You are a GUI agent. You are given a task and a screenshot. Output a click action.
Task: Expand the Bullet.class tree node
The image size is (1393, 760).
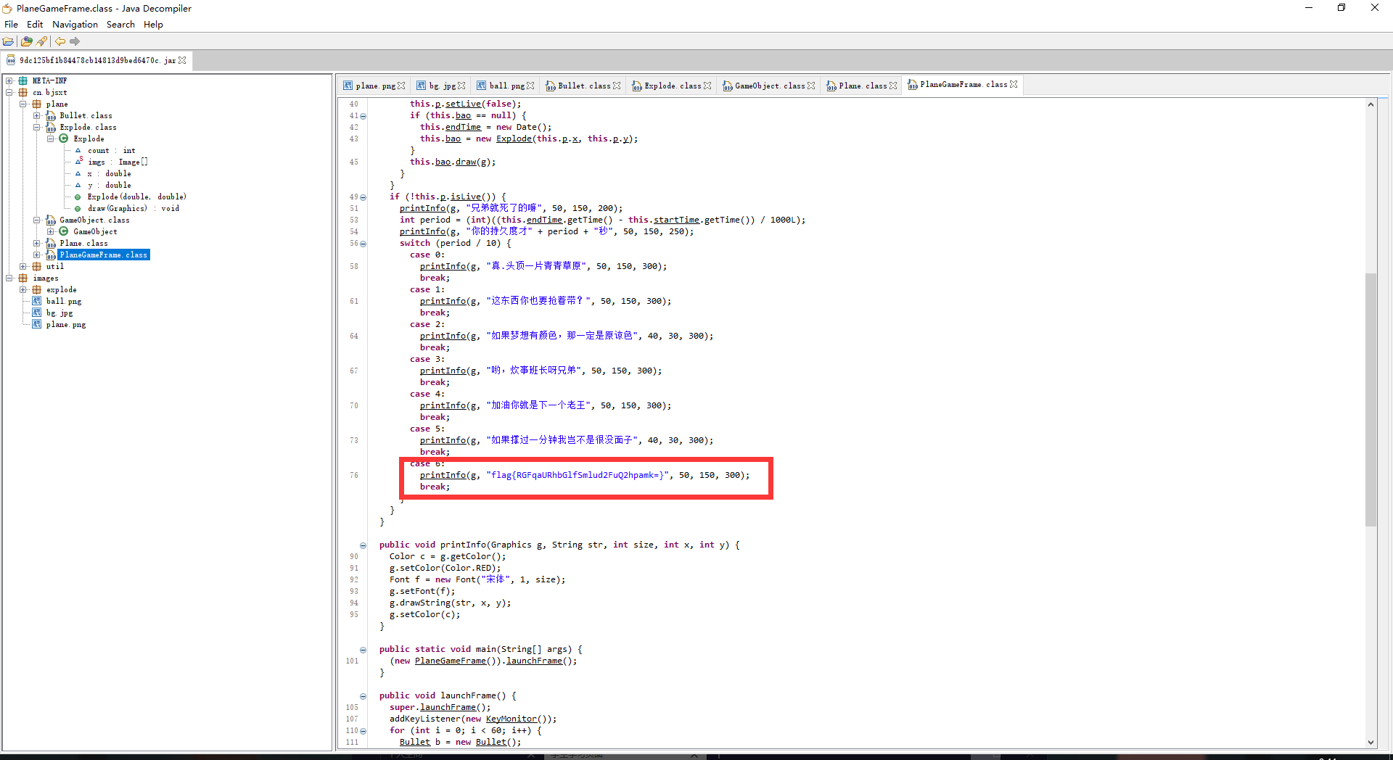(x=37, y=115)
